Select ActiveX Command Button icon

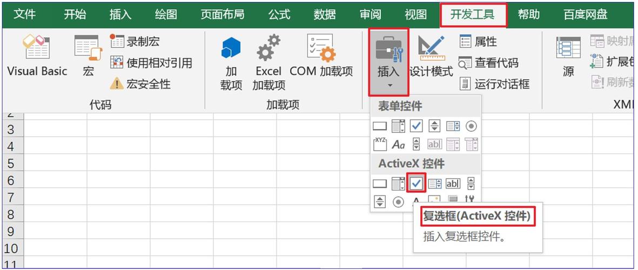click(x=380, y=184)
